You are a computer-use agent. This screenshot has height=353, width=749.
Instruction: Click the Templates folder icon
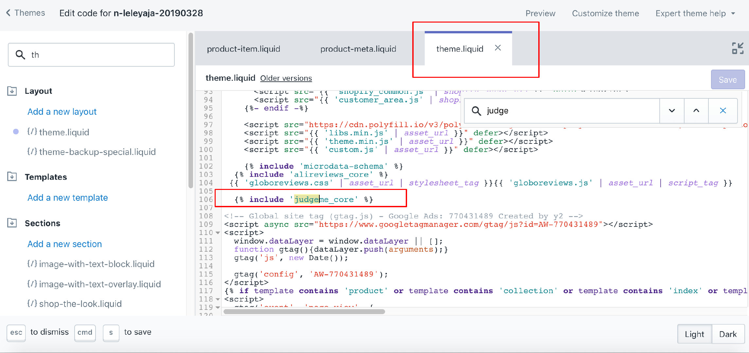point(12,177)
